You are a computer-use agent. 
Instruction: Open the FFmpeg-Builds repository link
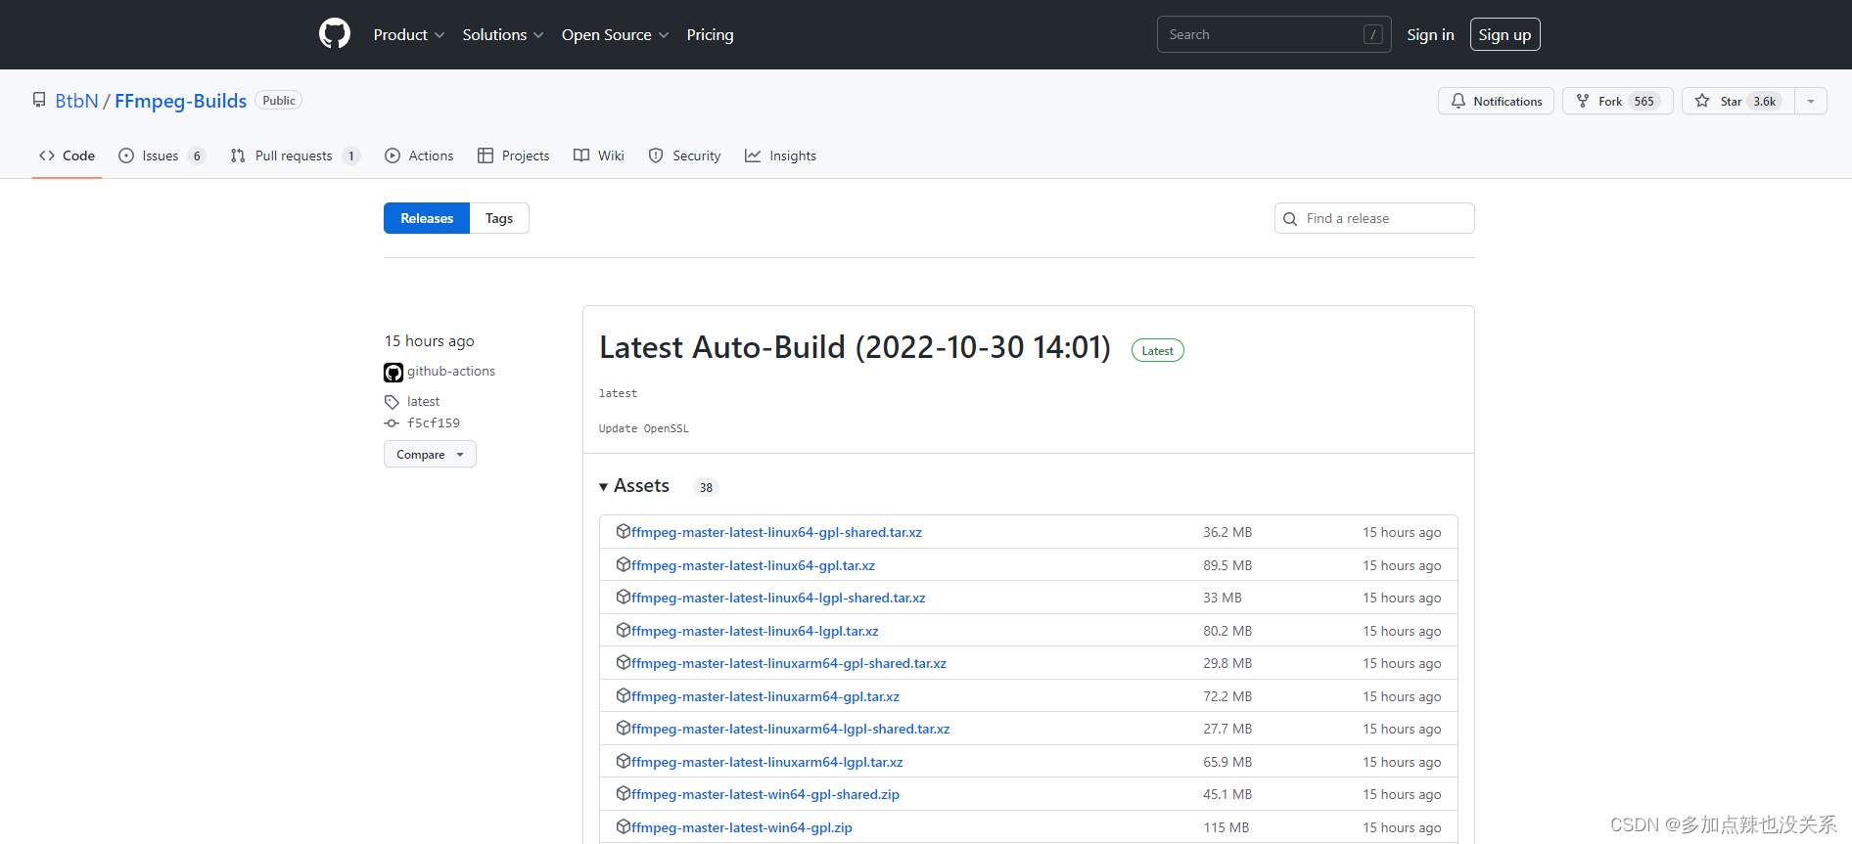coord(180,101)
